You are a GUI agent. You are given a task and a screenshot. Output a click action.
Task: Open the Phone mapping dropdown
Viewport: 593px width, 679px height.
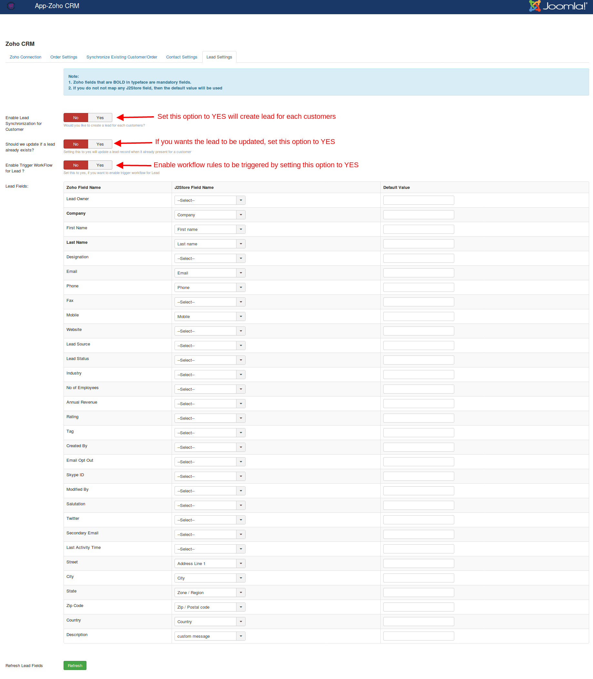click(210, 287)
